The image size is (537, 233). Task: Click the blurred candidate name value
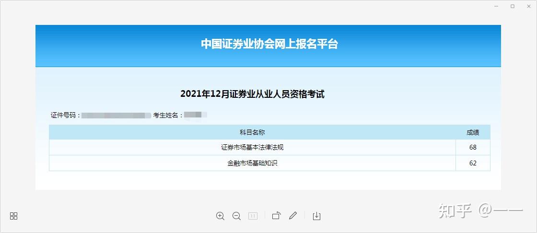coord(196,115)
